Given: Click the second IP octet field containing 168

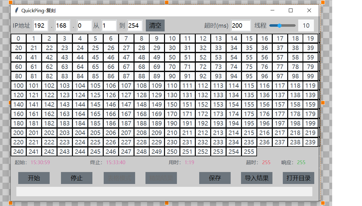Looking at the screenshot, I should click(x=62, y=25).
